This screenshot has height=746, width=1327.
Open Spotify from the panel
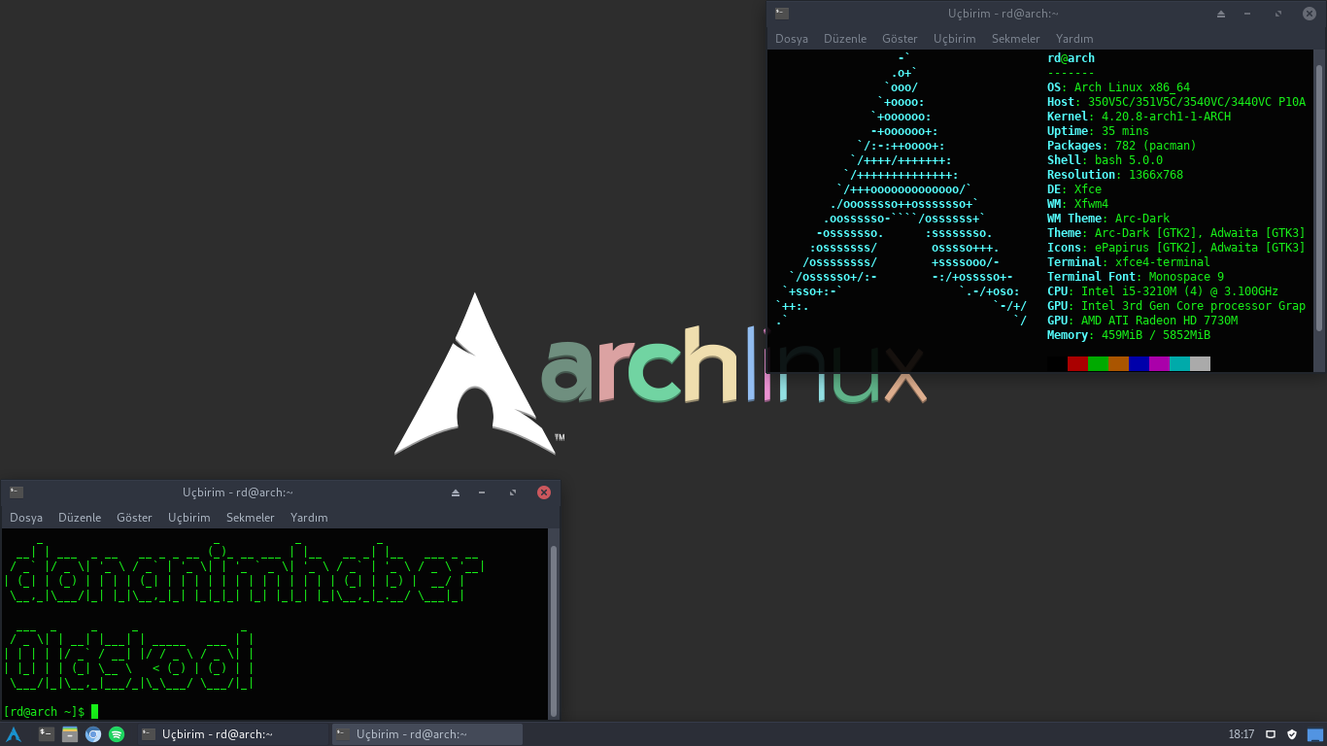tap(117, 734)
